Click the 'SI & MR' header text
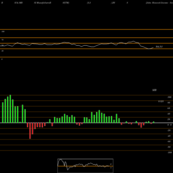The width and height of the screenshot is (173, 173). click(x=18, y=3)
